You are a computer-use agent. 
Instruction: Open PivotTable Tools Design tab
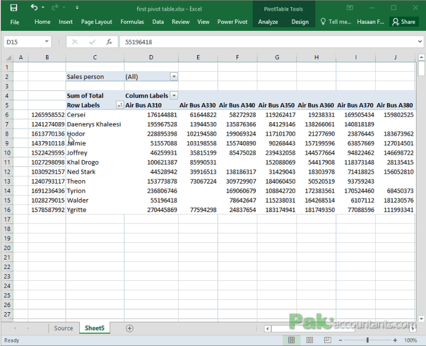click(x=300, y=22)
